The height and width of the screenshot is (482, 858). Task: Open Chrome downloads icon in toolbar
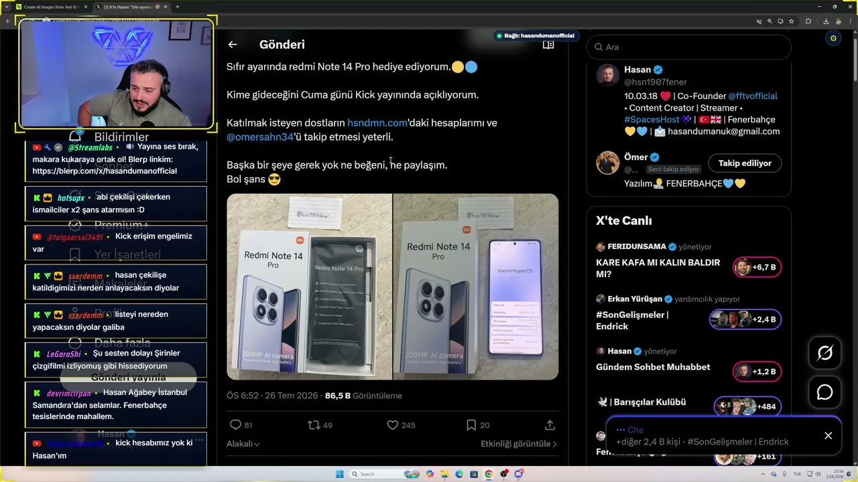pyautogui.click(x=826, y=21)
